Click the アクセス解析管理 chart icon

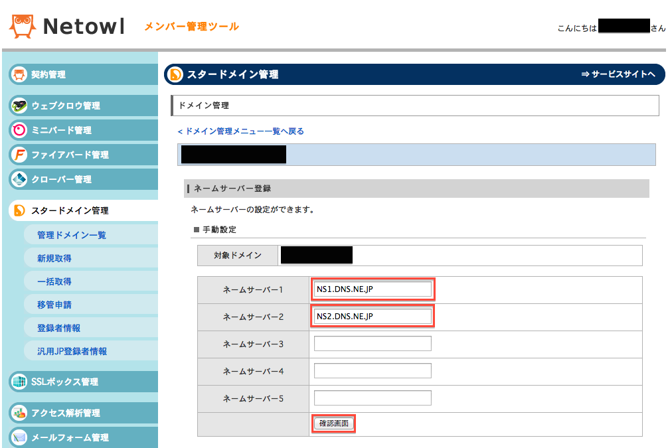tap(19, 413)
